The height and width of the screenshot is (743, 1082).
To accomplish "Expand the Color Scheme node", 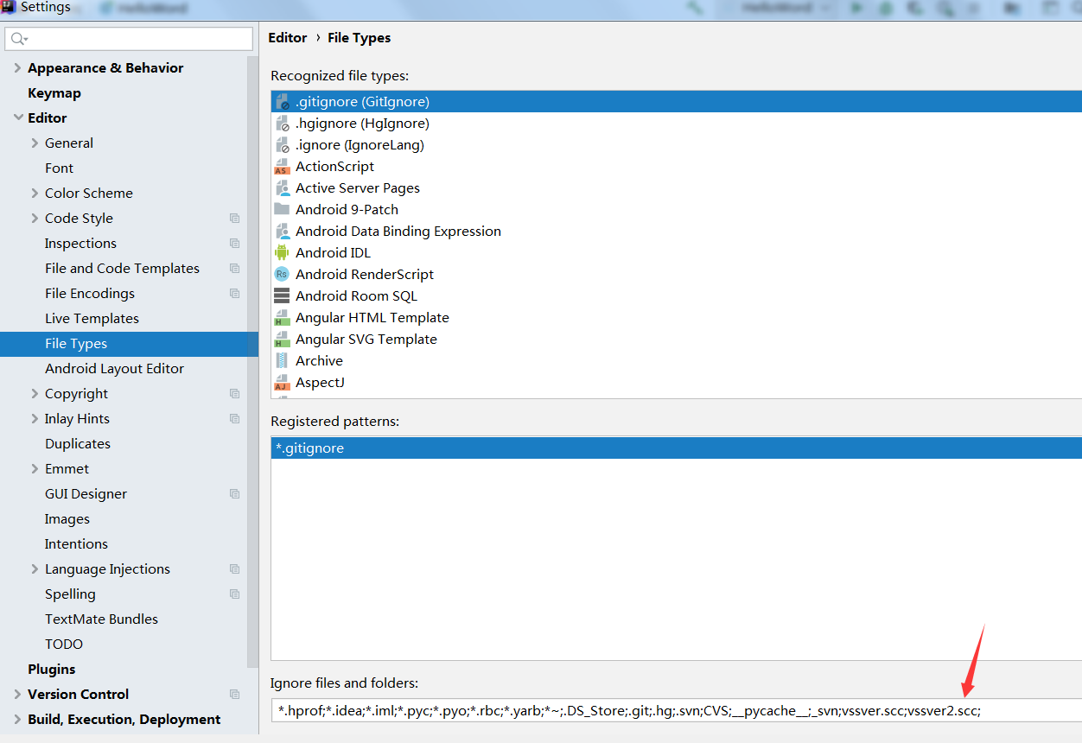I will [35, 194].
